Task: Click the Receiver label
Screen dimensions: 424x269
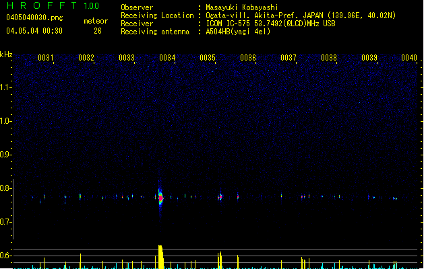Action: (137, 24)
